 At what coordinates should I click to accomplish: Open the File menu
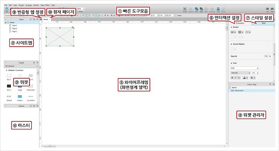6,5
